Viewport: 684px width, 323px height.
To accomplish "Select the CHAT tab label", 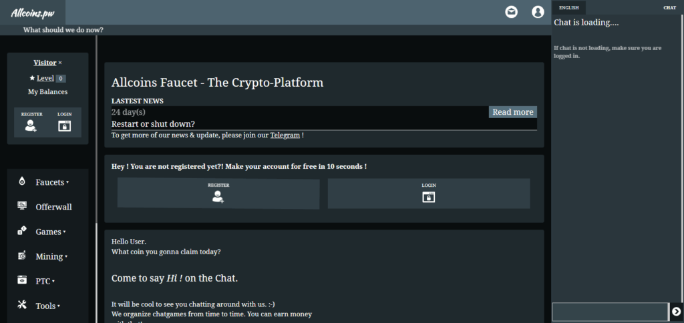I will coord(669,8).
